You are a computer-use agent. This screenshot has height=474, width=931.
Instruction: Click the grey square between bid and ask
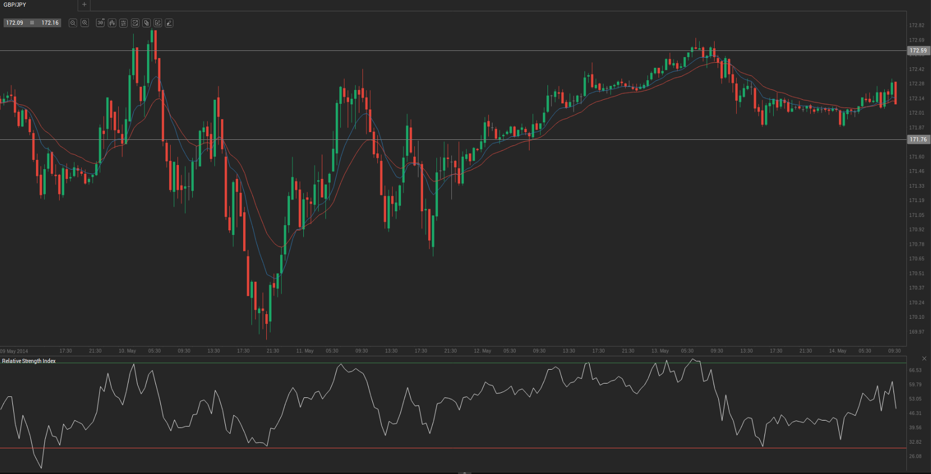(x=32, y=23)
